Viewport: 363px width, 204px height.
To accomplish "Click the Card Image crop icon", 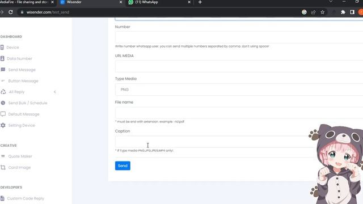I will pyautogui.click(x=3, y=167).
